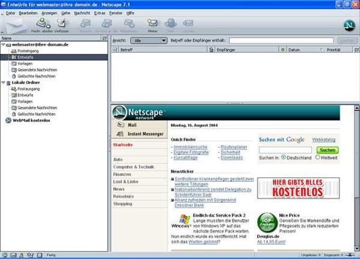Click the message list column picker icon
This screenshot has height=259, width=360.
pyautogui.click(x=356, y=50)
